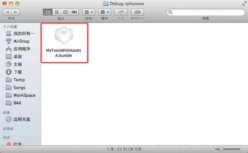Click the icon size slider knob
This screenshot has width=248, height=153.
tap(222, 149)
